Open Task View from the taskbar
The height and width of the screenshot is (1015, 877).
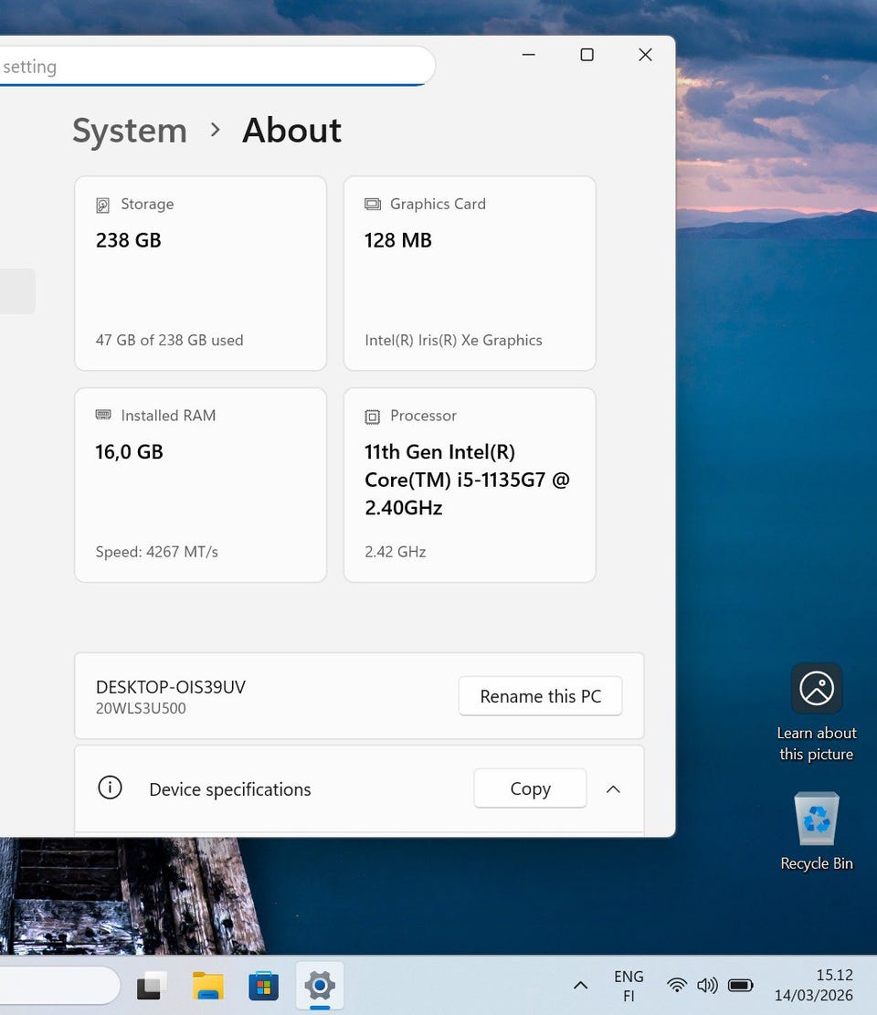tap(152, 986)
